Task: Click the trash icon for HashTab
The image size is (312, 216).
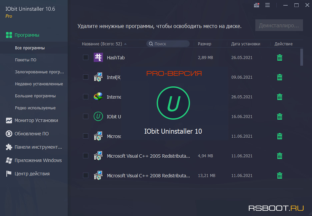Action: (280, 57)
